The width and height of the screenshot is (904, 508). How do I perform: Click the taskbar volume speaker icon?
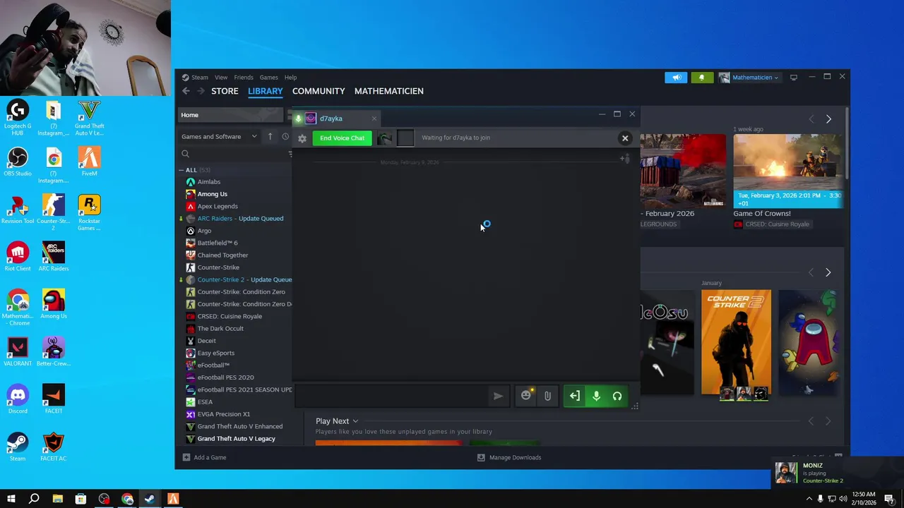tap(843, 499)
